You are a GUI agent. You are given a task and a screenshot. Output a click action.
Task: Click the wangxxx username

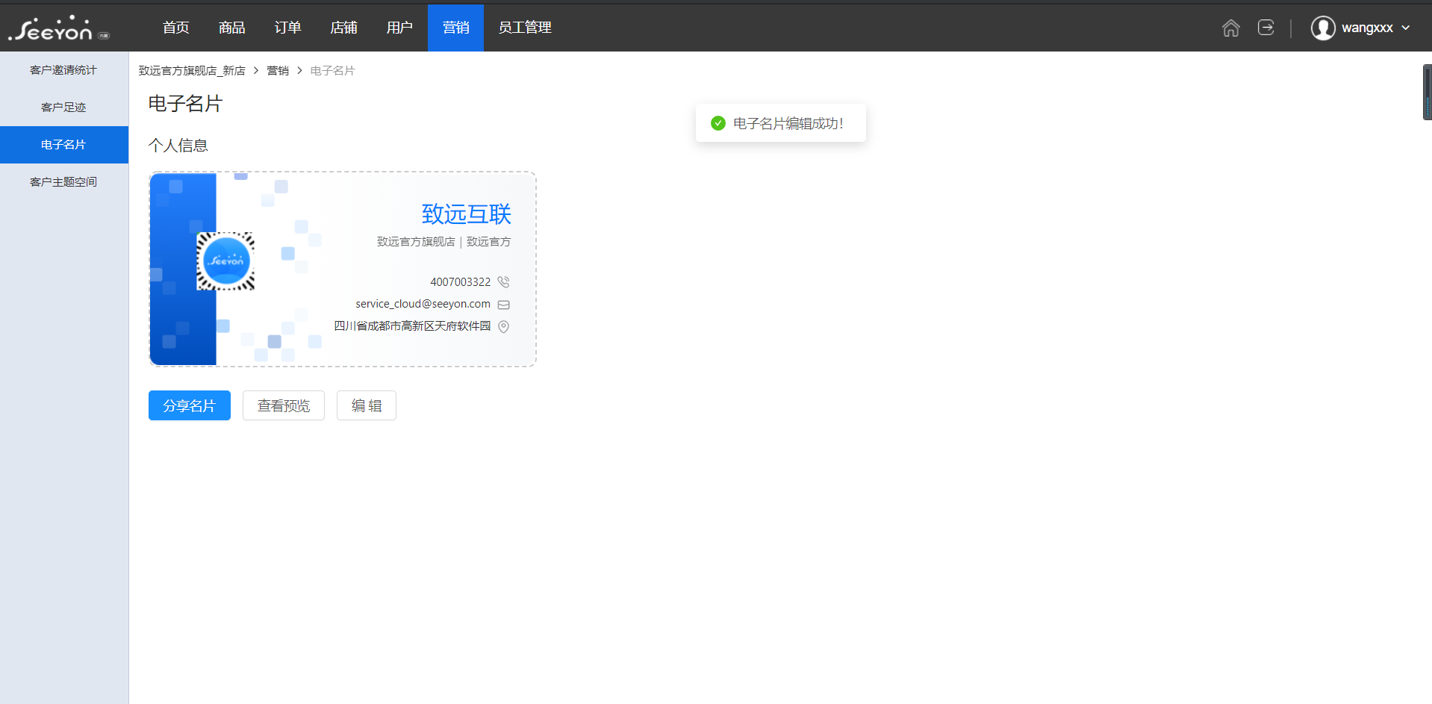(x=1367, y=28)
